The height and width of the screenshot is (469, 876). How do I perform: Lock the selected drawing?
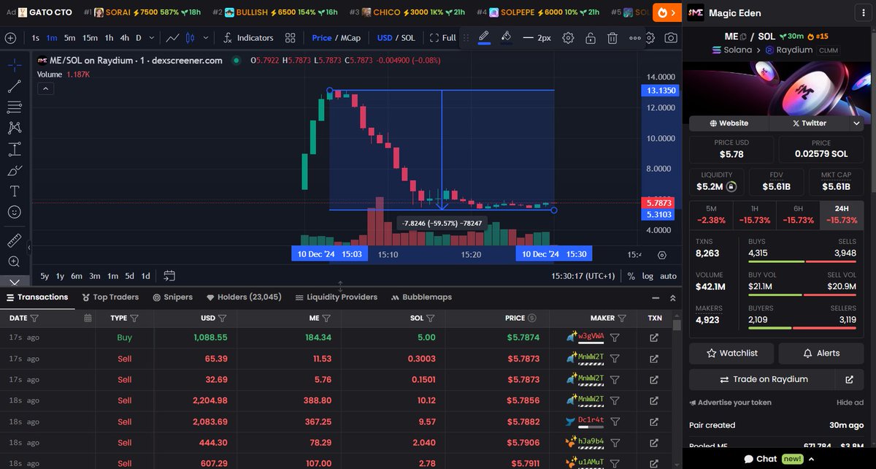click(590, 38)
